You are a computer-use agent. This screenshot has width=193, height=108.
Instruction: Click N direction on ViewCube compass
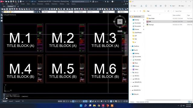coord(120,16)
